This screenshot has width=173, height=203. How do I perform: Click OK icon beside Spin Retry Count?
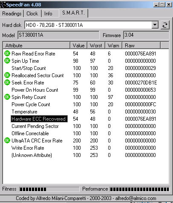(7, 97)
